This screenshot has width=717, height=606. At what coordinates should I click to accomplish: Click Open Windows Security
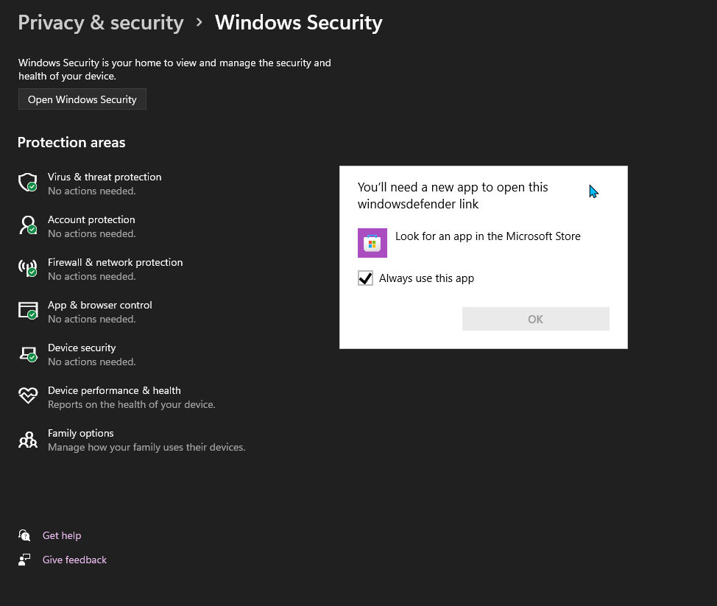(82, 99)
